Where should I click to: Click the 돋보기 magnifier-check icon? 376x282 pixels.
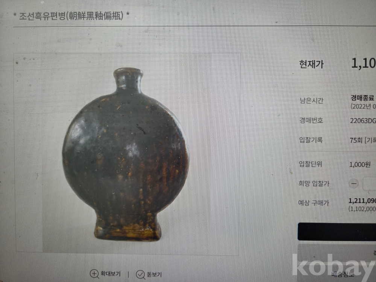pos(141,274)
